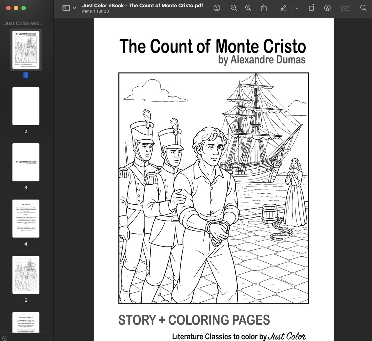
Task: Open highlight color options dropdown arrow
Action: [x=297, y=8]
